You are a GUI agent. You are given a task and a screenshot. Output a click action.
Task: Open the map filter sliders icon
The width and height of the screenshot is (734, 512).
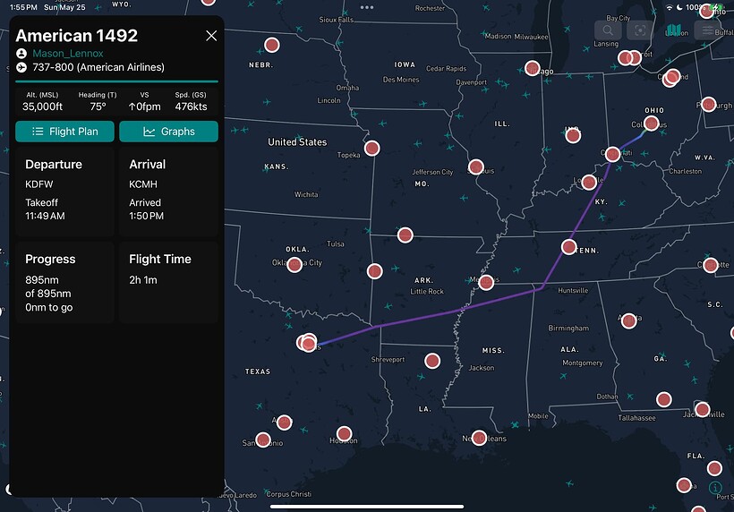(x=707, y=30)
